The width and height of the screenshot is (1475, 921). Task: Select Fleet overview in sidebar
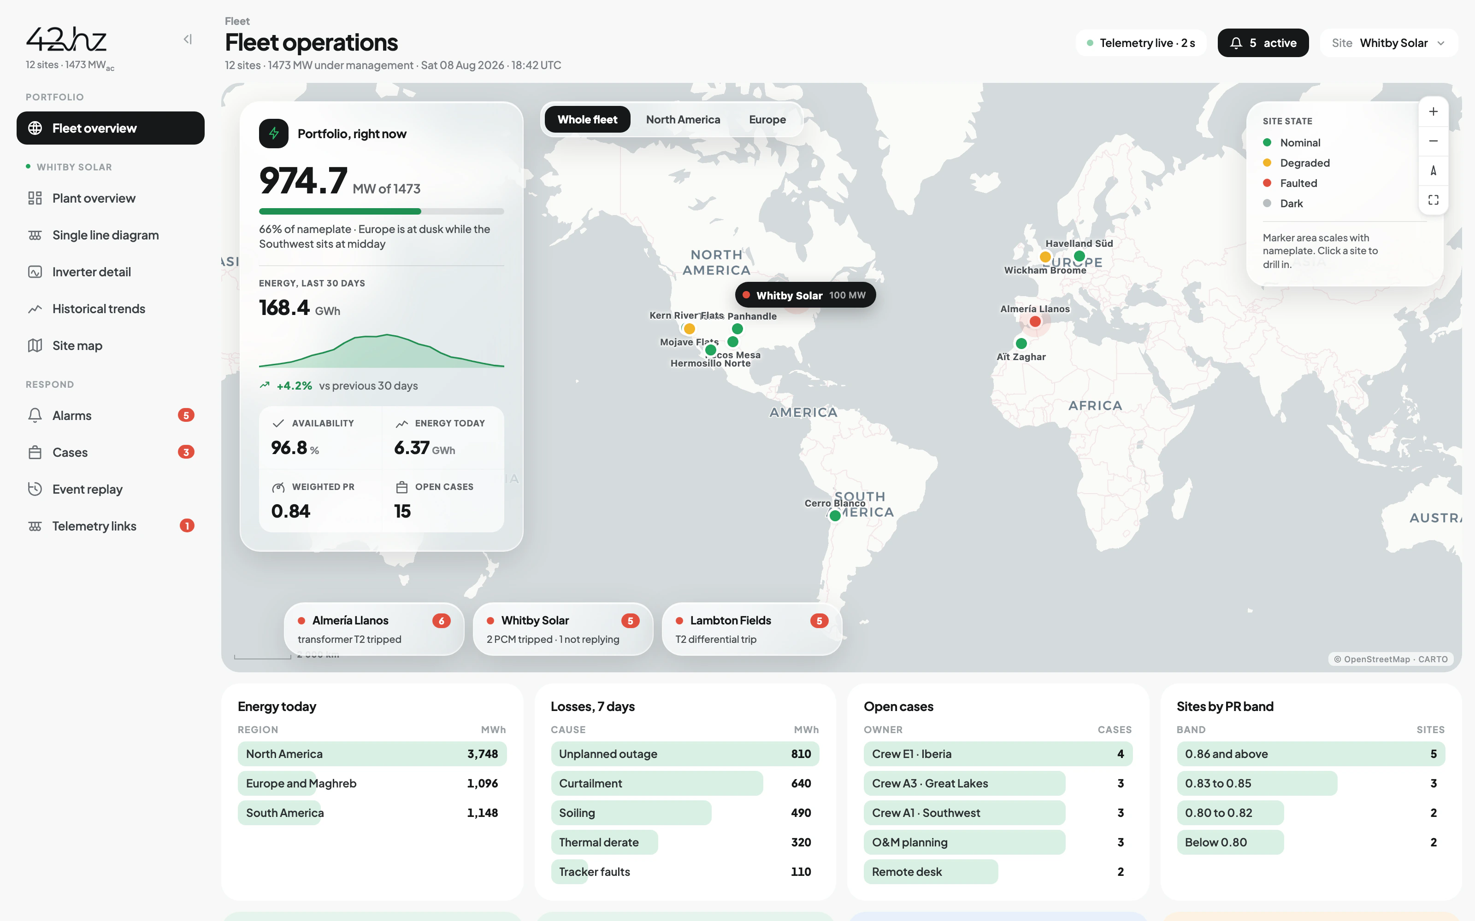point(110,128)
